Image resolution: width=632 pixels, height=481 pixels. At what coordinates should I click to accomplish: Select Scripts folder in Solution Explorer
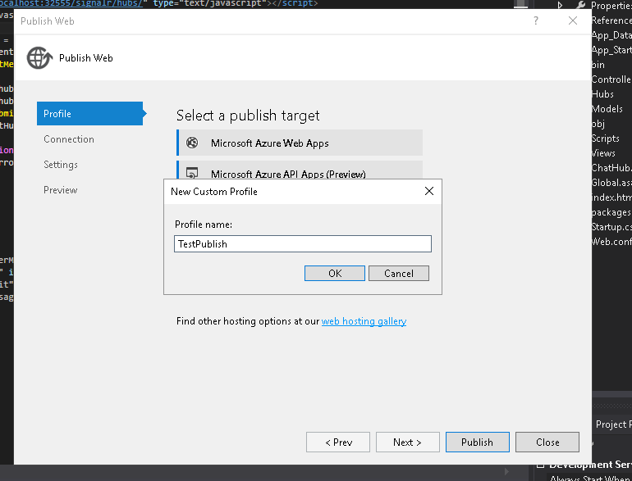pos(606,138)
